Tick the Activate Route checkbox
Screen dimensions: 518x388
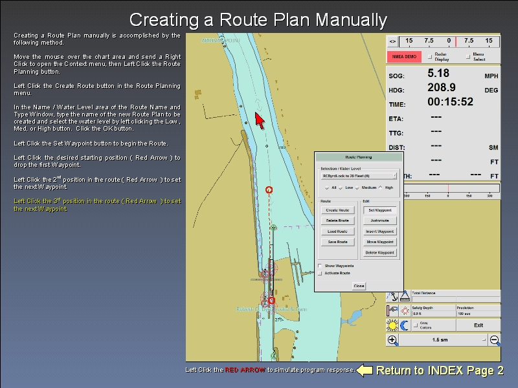[x=321, y=273]
